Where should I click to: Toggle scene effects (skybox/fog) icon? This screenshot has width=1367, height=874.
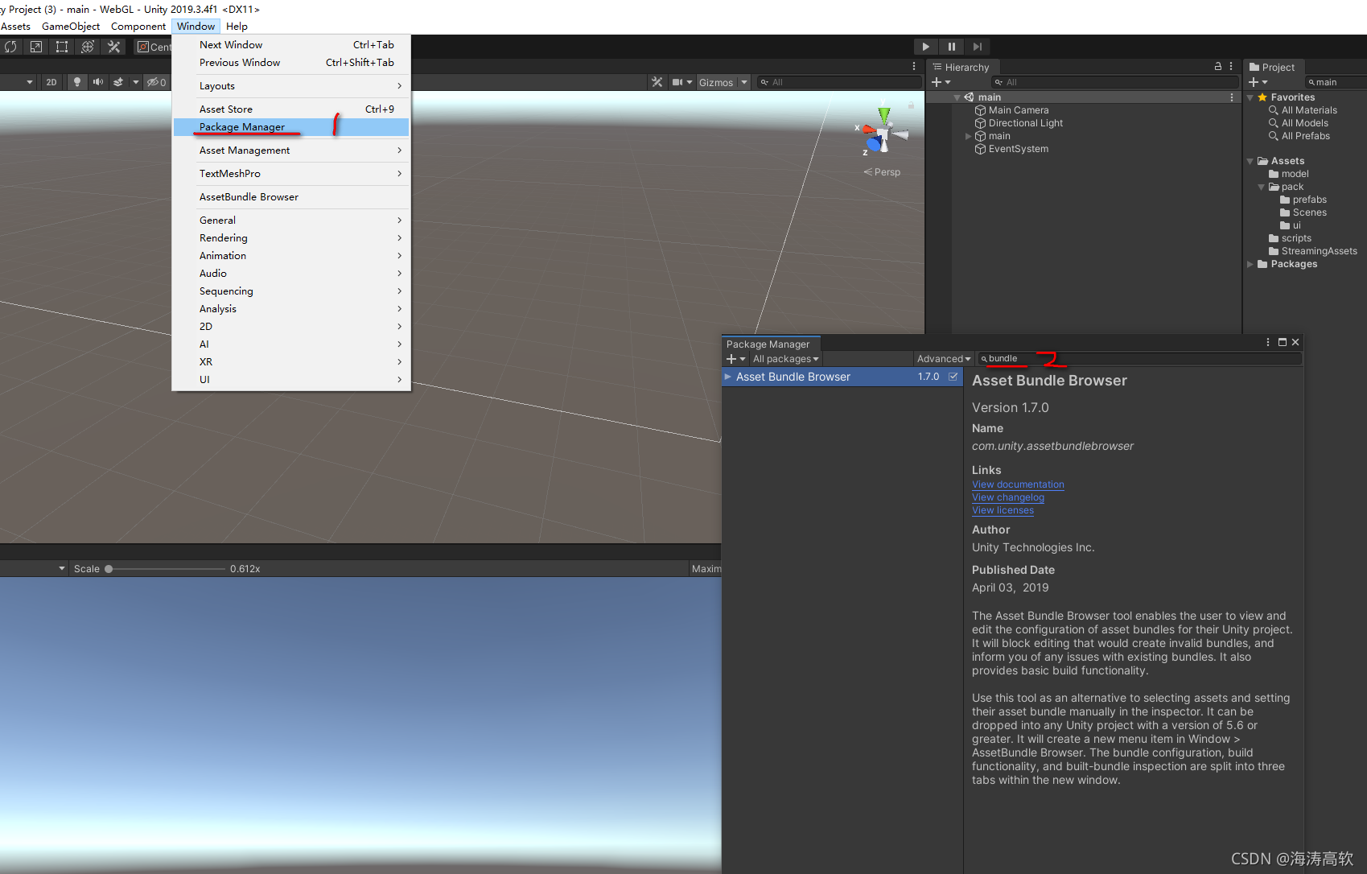(x=118, y=82)
